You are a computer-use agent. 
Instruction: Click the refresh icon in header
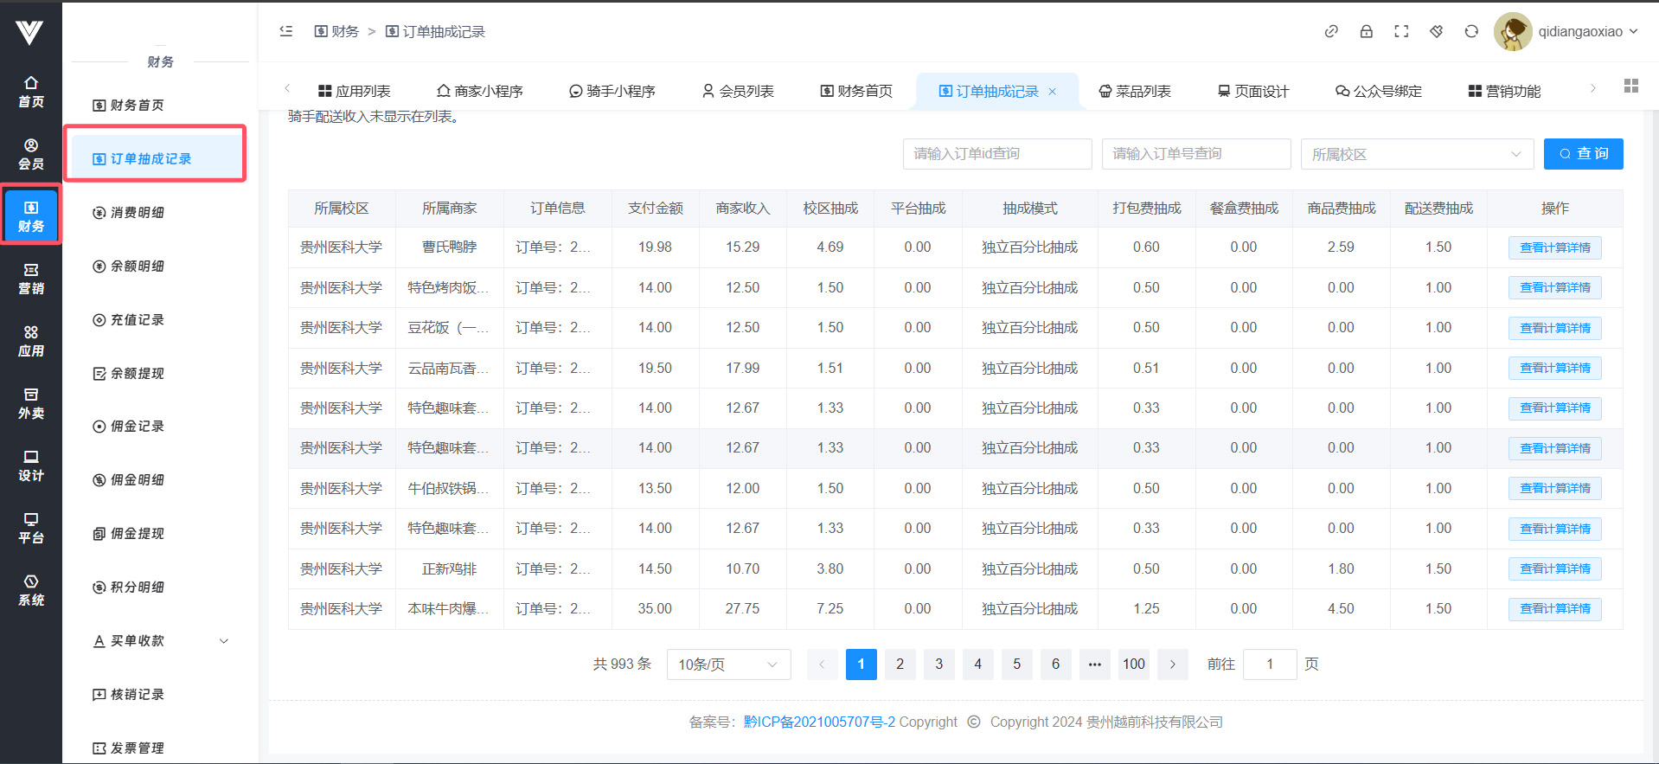[1471, 31]
